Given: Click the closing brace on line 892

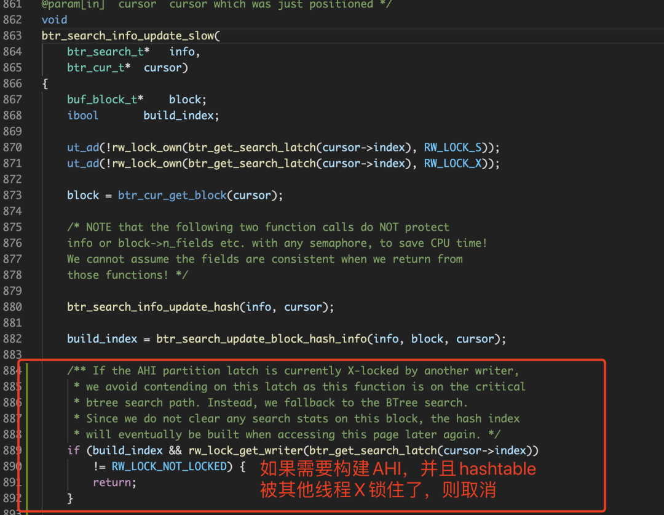Looking at the screenshot, I should (x=70, y=498).
